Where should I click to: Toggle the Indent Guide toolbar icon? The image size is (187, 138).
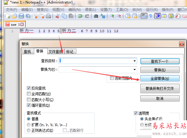[x=158, y=16]
